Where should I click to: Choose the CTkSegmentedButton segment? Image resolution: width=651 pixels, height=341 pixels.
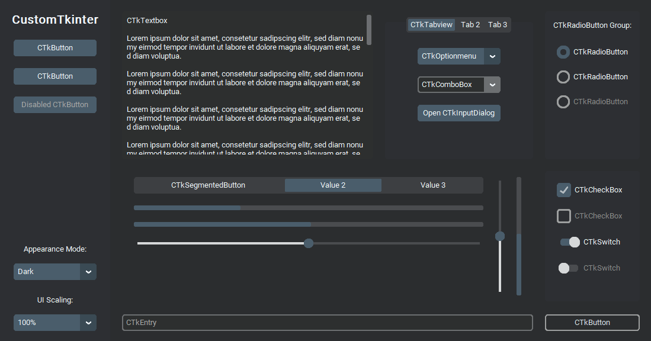pos(209,185)
